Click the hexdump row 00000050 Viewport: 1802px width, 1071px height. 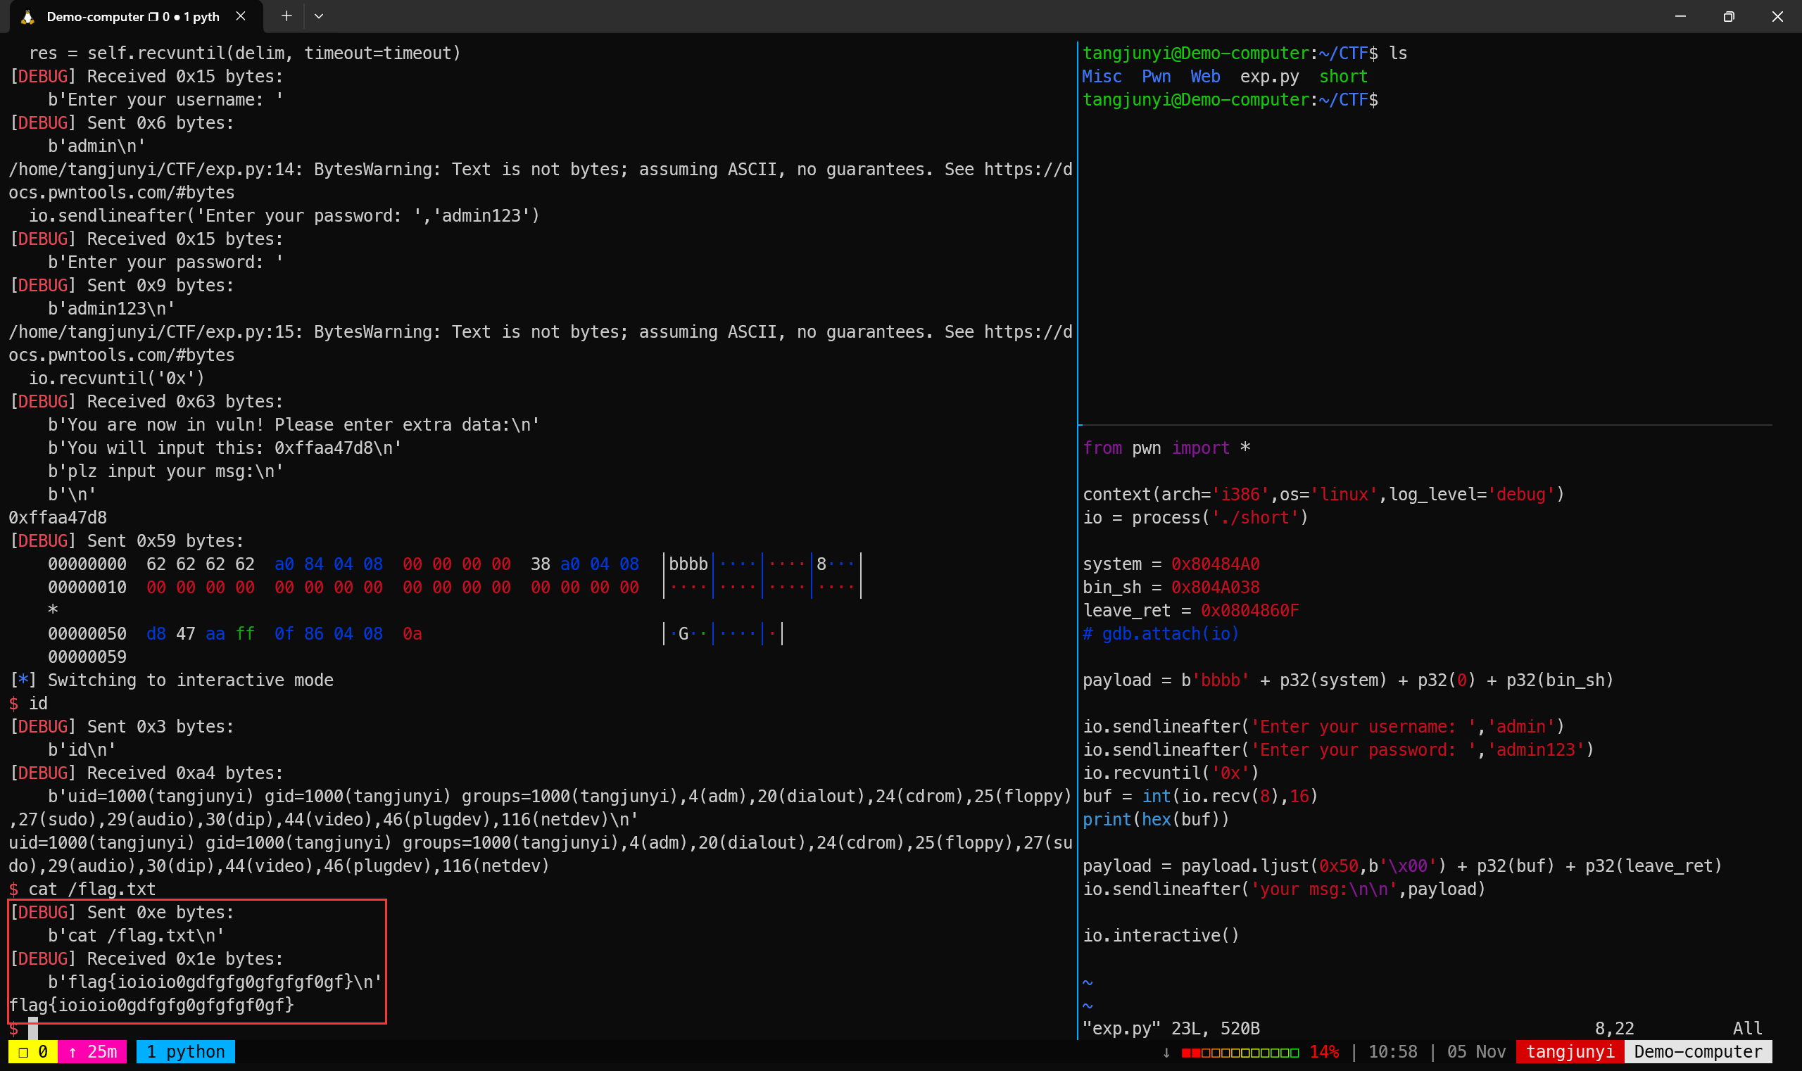coord(415,633)
